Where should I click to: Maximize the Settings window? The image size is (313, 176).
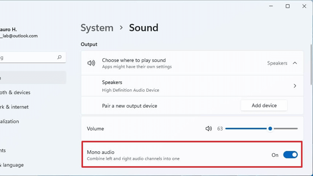(x=288, y=6)
